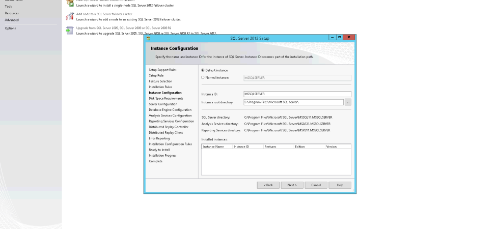Image resolution: width=499 pixels, height=229 pixels.
Task: Click the Instance Name column header
Action: tap(217, 147)
